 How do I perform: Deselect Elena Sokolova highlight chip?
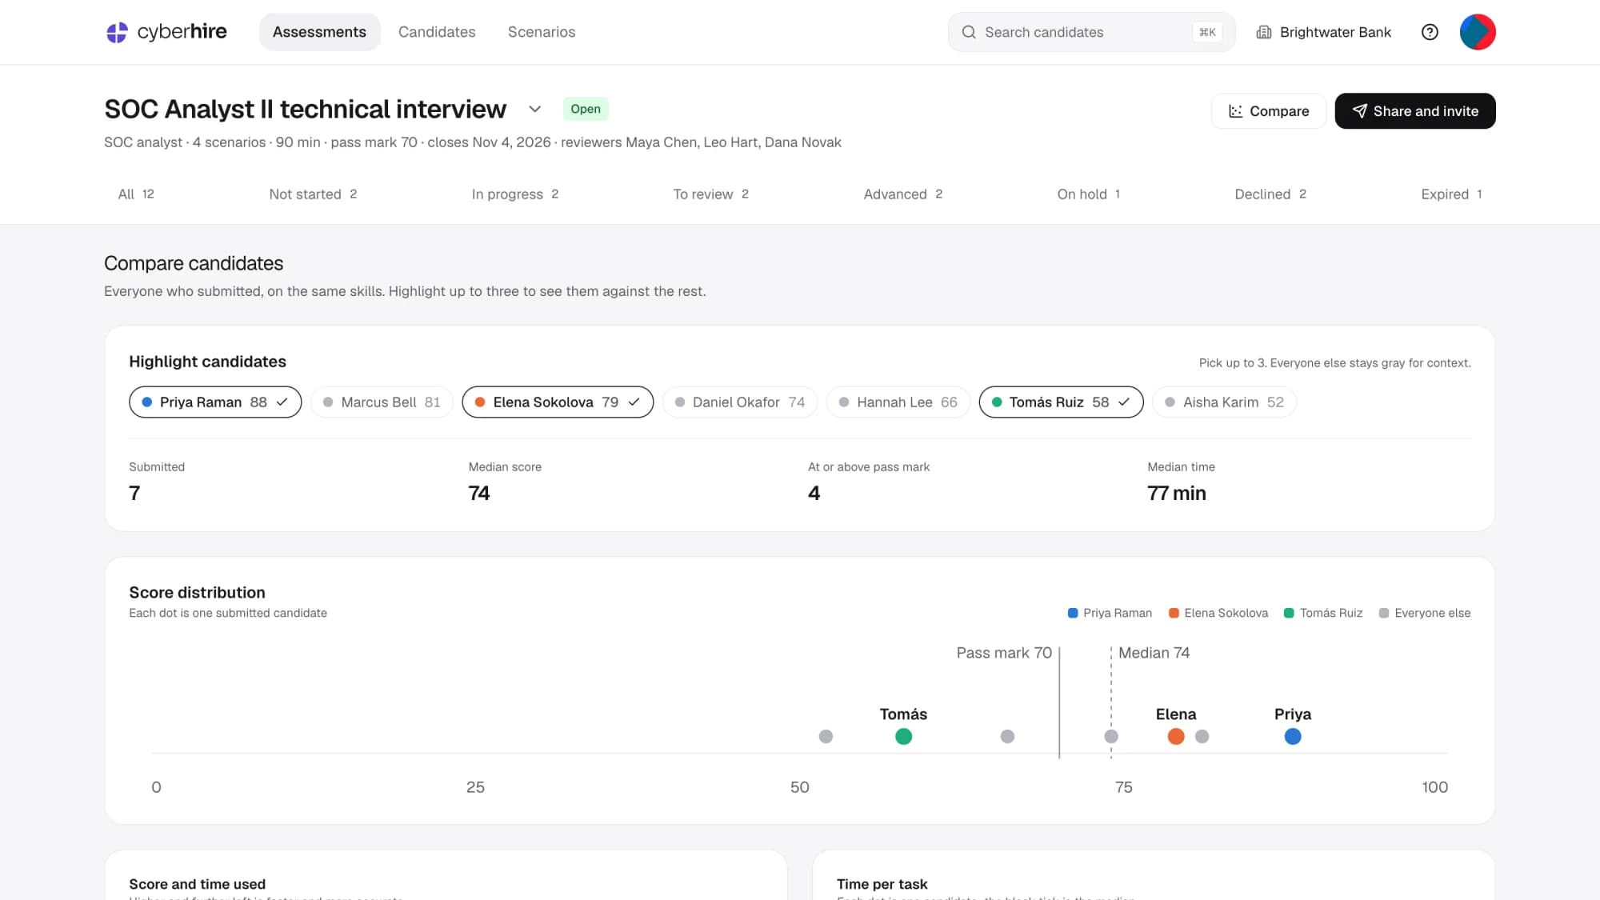pyautogui.click(x=558, y=402)
